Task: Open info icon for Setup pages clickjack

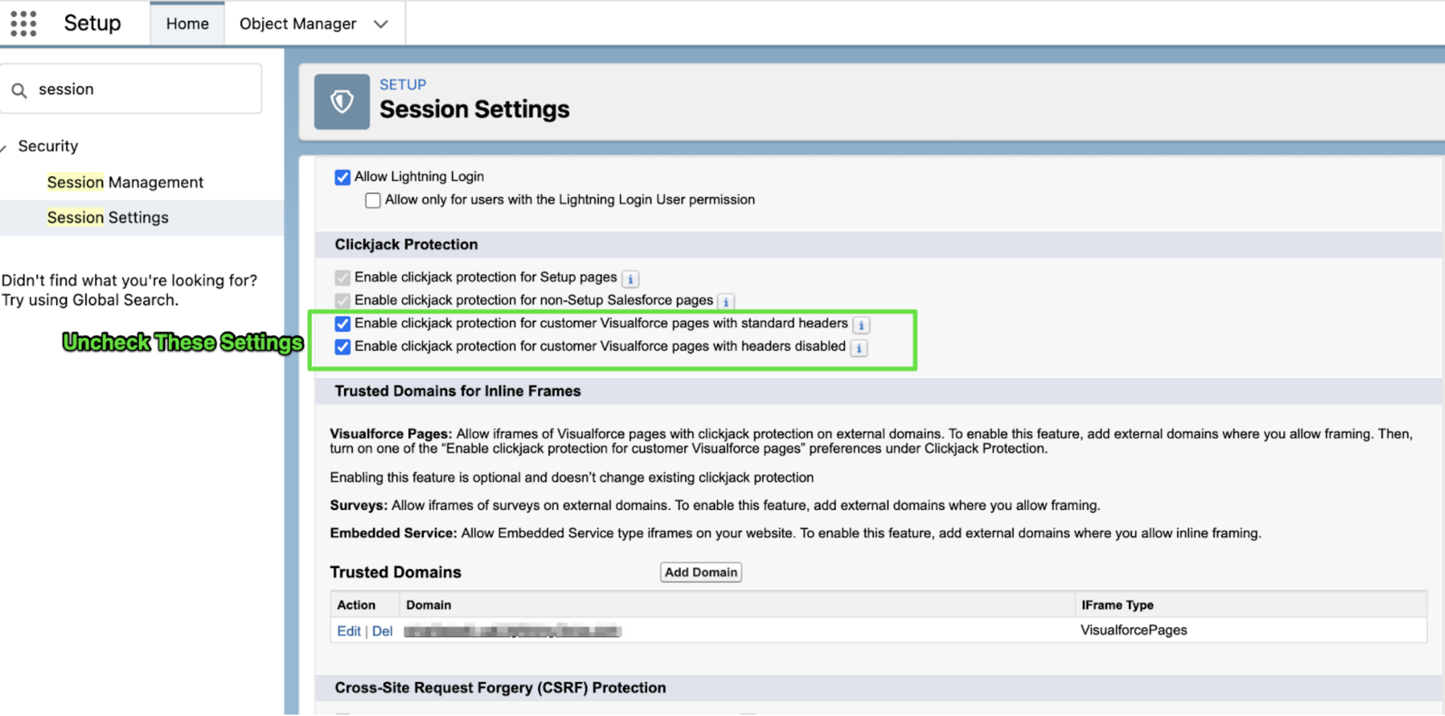Action: point(630,279)
